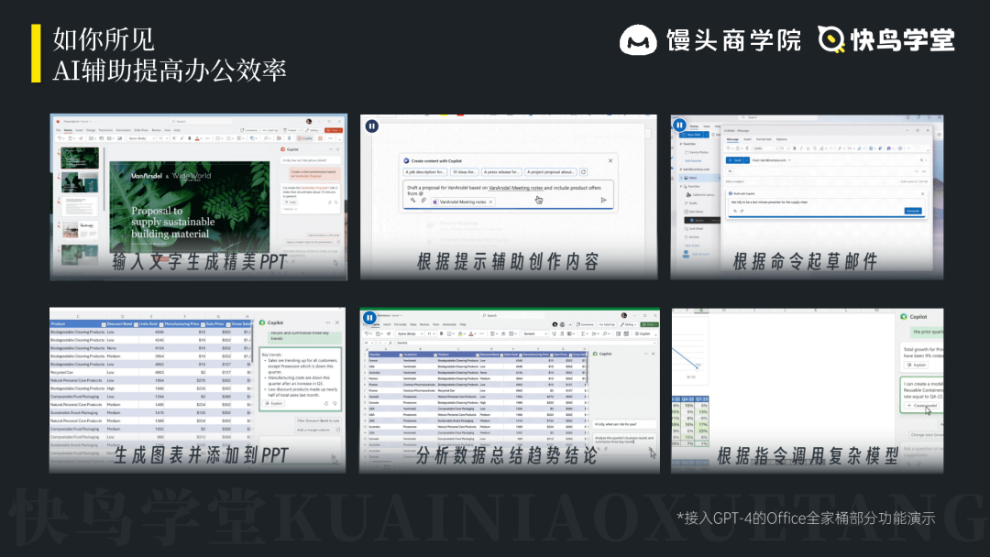Click the Copilot button in PowerPoint ribbon
The height and width of the screenshot is (557, 990).
coord(306,138)
